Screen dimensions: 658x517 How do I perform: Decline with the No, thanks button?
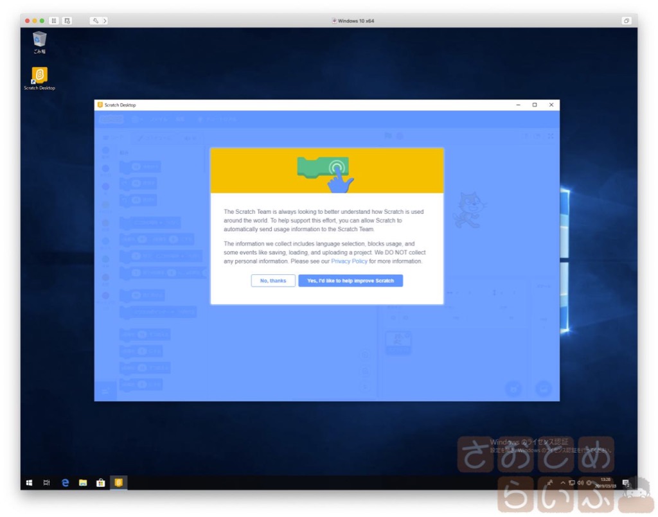pos(272,281)
